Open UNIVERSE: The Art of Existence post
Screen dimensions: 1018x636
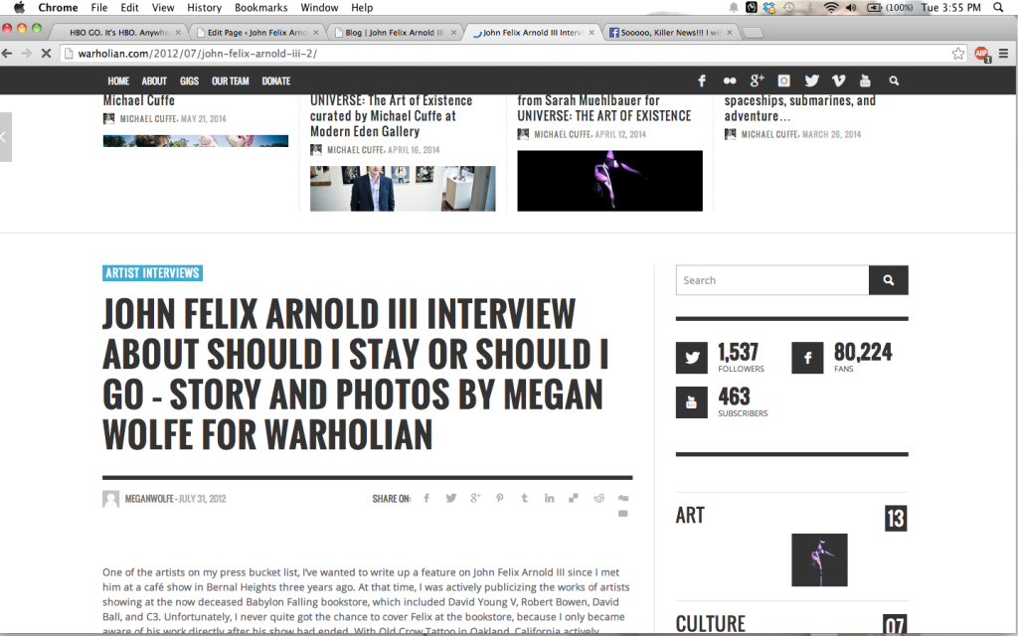click(x=391, y=116)
